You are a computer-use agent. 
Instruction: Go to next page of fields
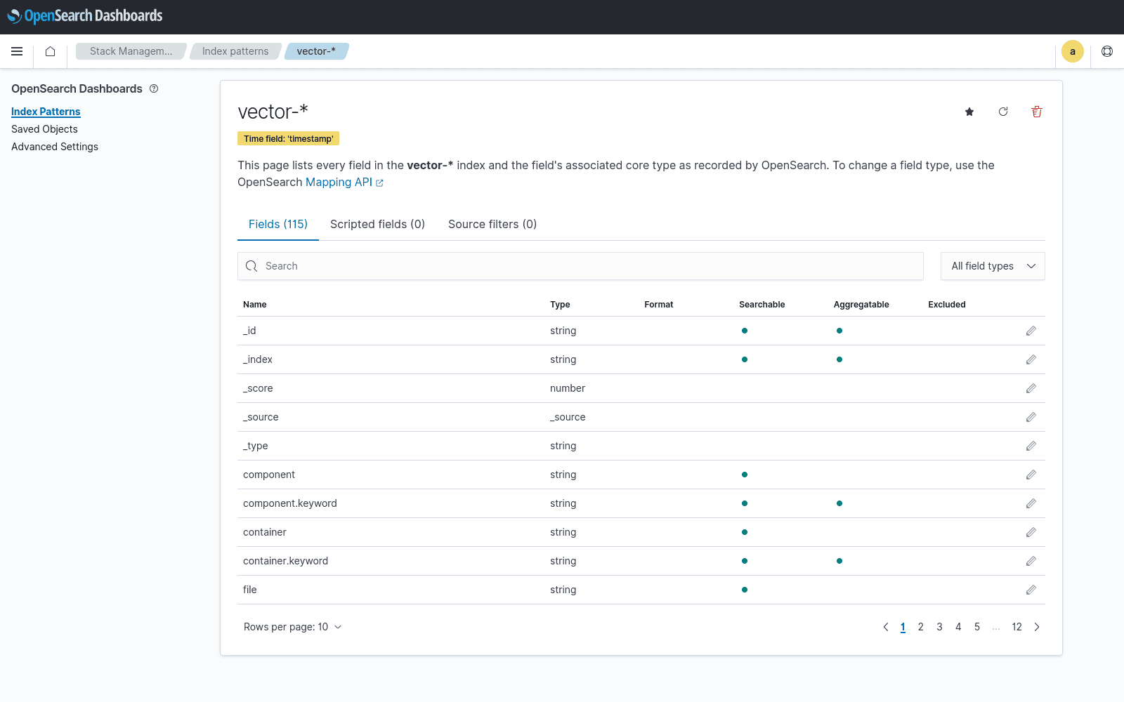tap(1037, 627)
